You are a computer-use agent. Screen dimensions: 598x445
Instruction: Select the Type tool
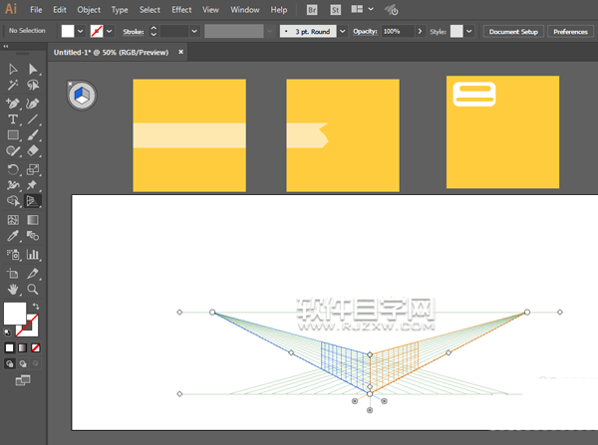point(13,118)
